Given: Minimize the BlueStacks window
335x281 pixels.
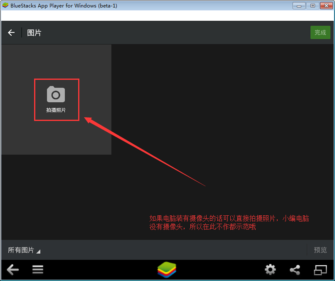Looking at the screenshot, I should tap(299, 5).
